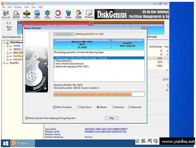Activate DiskGenius taskbar button
This screenshot has width=196, height=148.
[23, 143]
